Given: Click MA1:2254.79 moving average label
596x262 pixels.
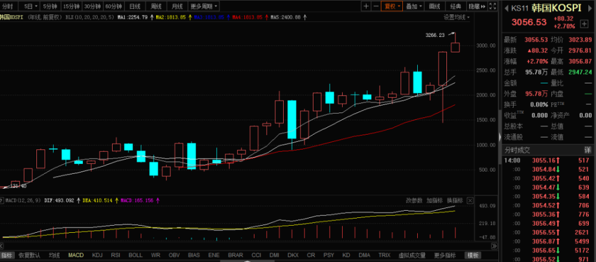Looking at the screenshot, I should 132,17.
